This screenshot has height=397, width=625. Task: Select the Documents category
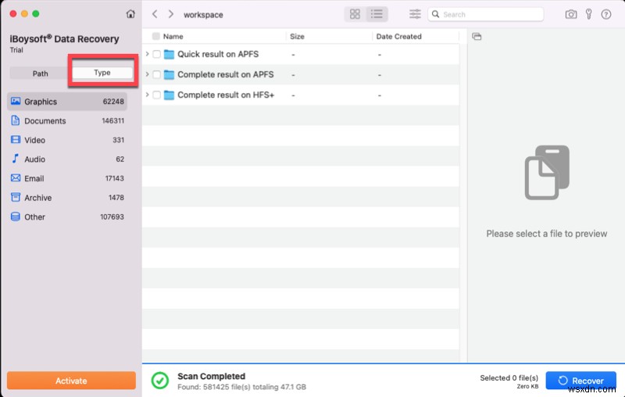pyautogui.click(x=67, y=120)
